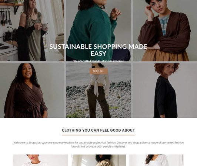Click the black kettle on the stove
Viewport: 197px width, 166px height.
point(8,35)
